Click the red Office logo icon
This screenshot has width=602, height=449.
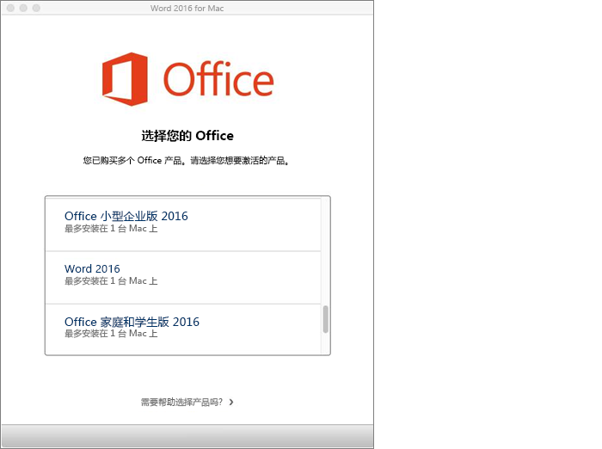[x=126, y=77]
